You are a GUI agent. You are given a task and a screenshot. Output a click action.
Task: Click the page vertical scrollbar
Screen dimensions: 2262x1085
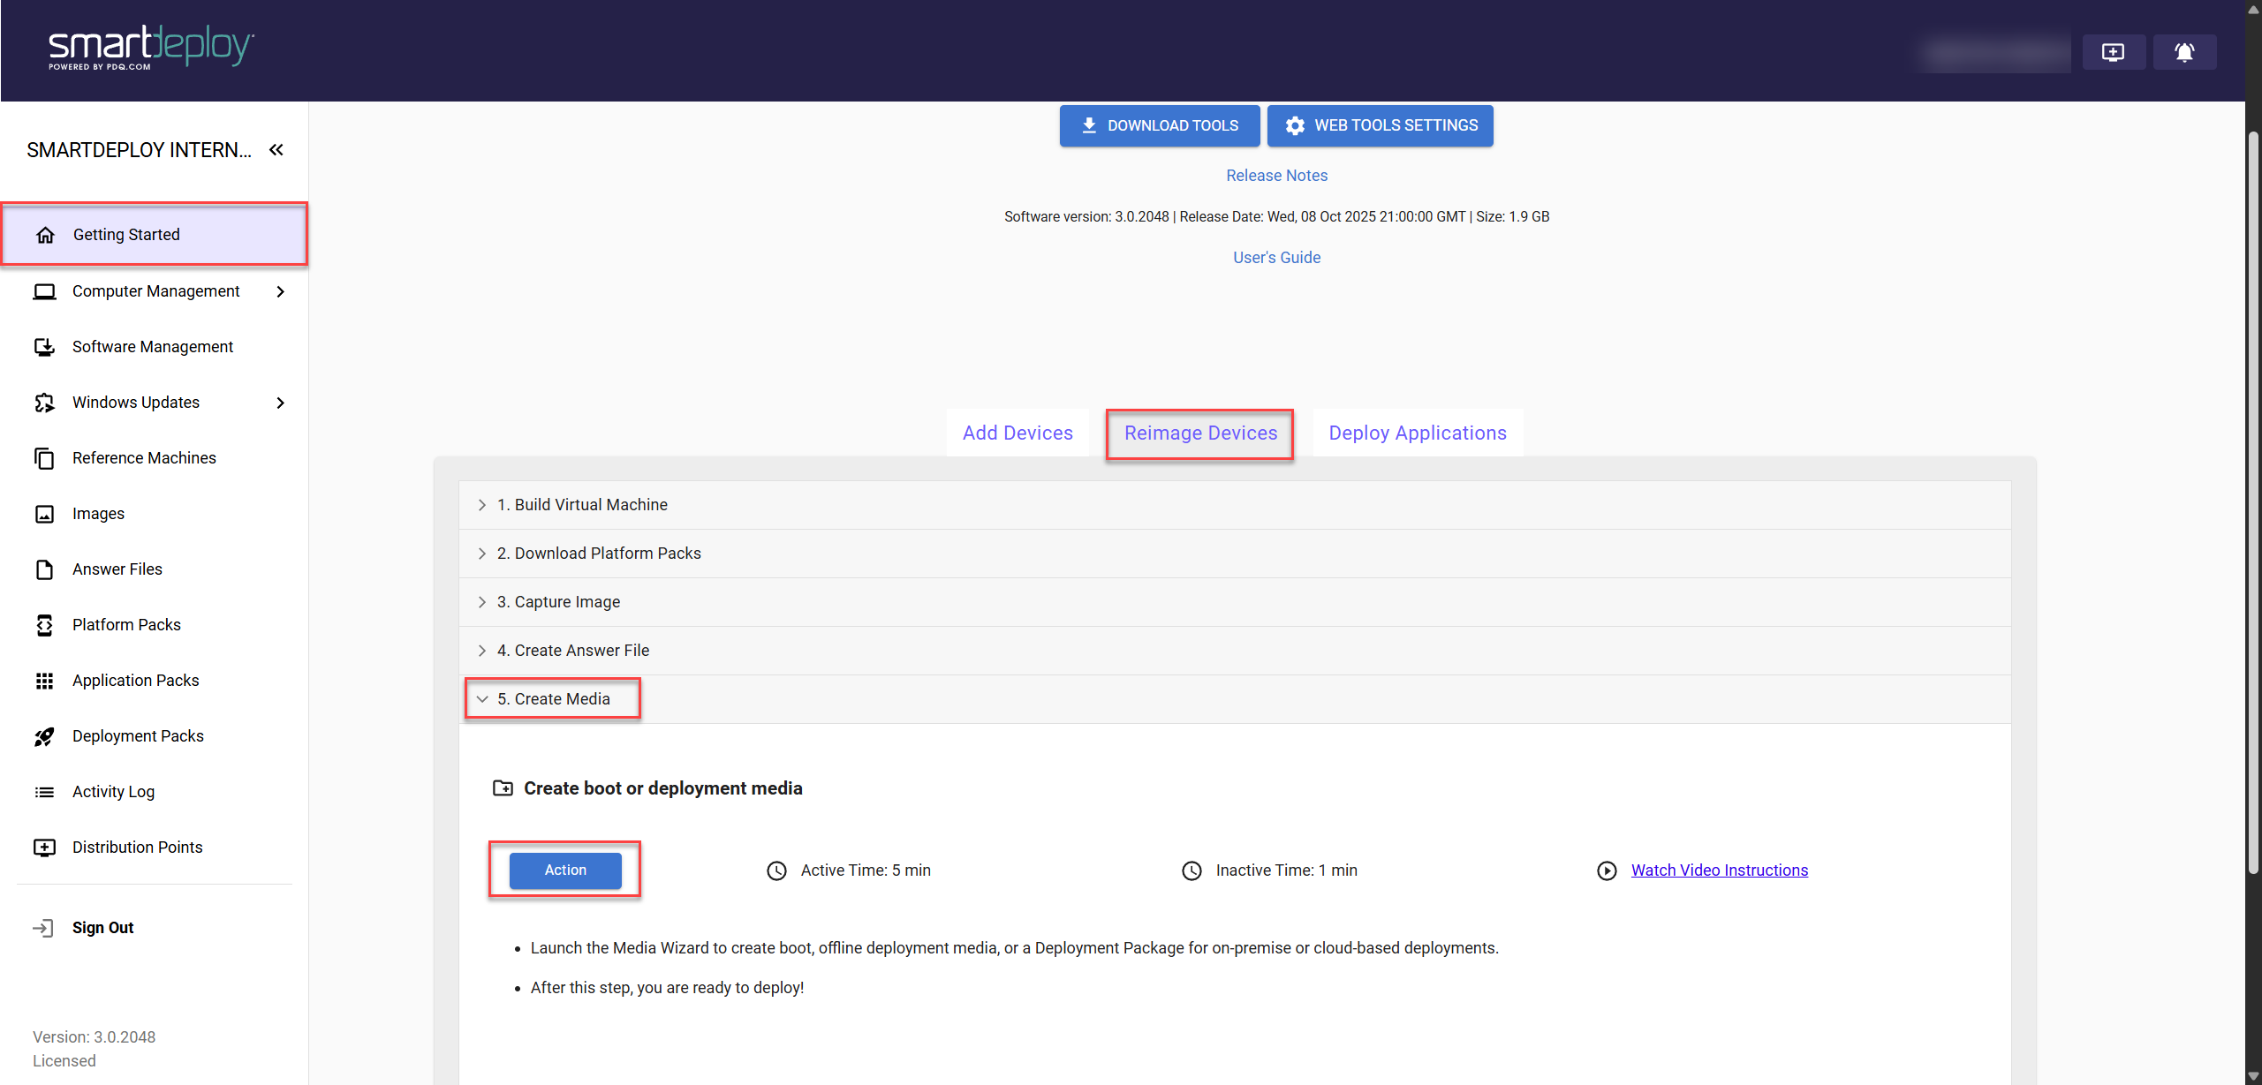pos(2252,503)
